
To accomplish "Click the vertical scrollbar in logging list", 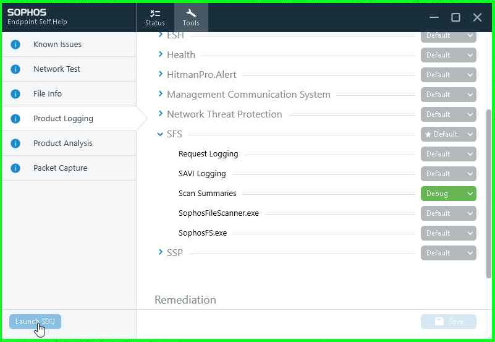I will [490, 192].
